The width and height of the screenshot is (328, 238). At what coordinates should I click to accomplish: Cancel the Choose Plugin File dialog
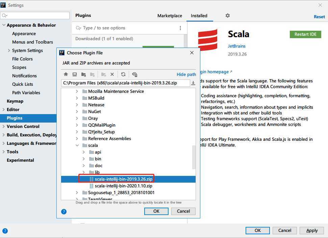click(x=183, y=211)
